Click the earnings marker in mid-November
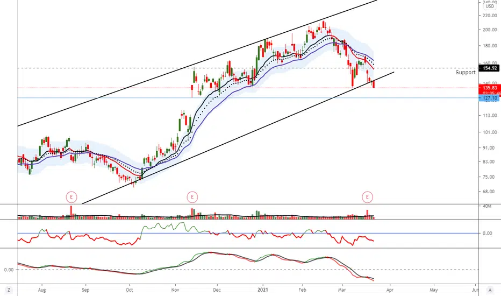 coord(192,197)
